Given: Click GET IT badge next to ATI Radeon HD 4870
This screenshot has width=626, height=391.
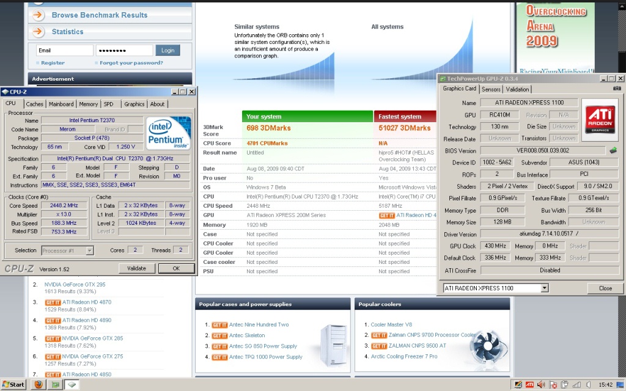Looking at the screenshot, I should [53, 302].
